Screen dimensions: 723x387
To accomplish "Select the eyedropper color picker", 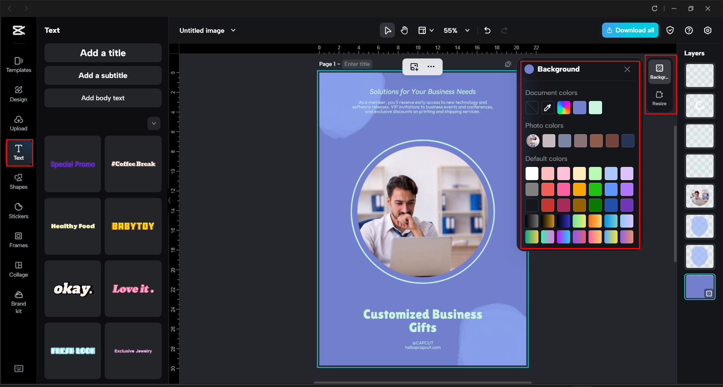I will [547, 107].
